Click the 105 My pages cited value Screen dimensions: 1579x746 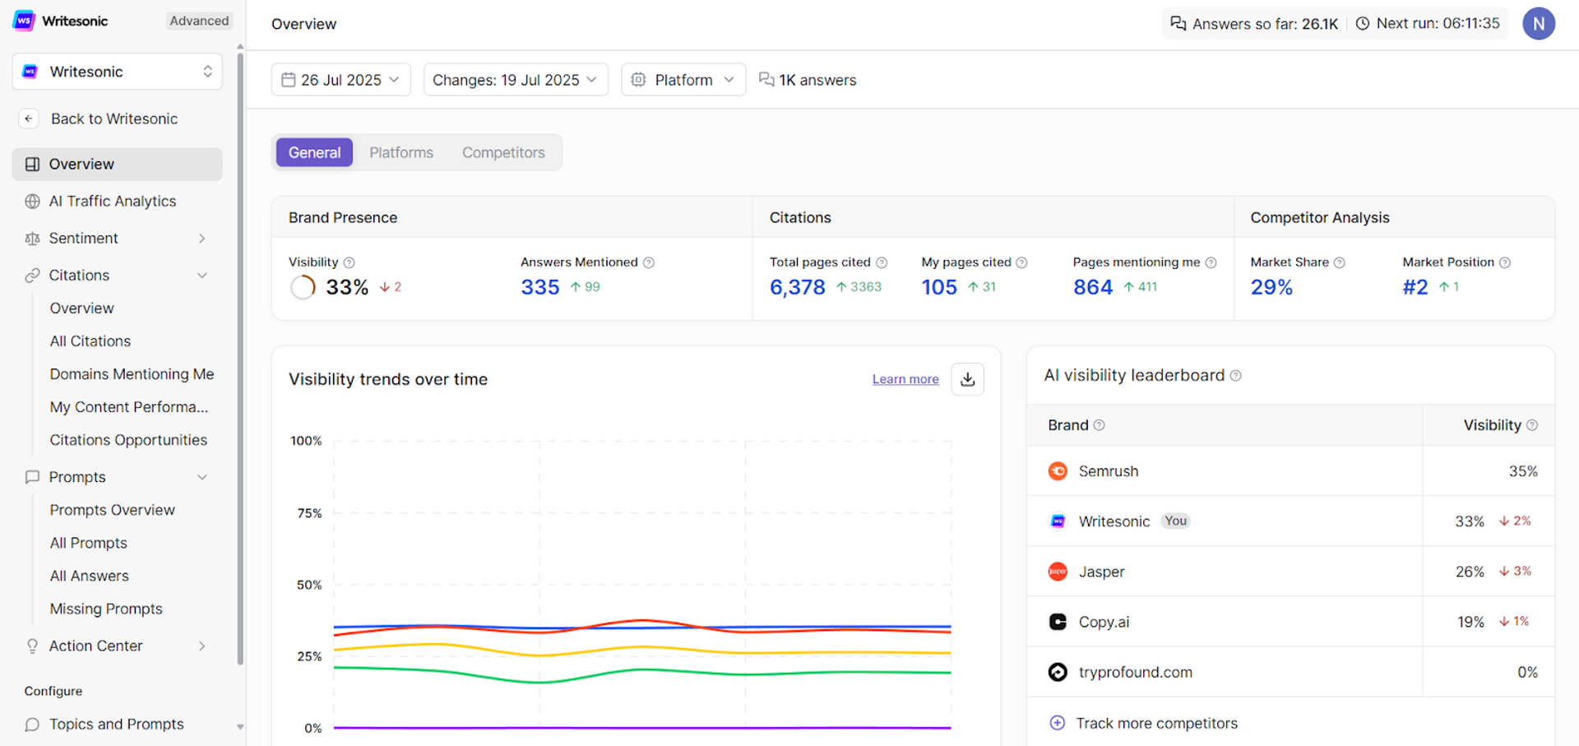[x=939, y=287]
